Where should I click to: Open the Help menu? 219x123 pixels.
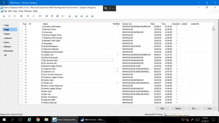coord(35,11)
